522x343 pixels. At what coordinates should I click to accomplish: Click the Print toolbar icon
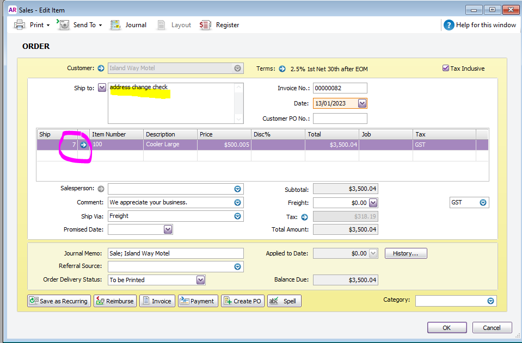20,25
